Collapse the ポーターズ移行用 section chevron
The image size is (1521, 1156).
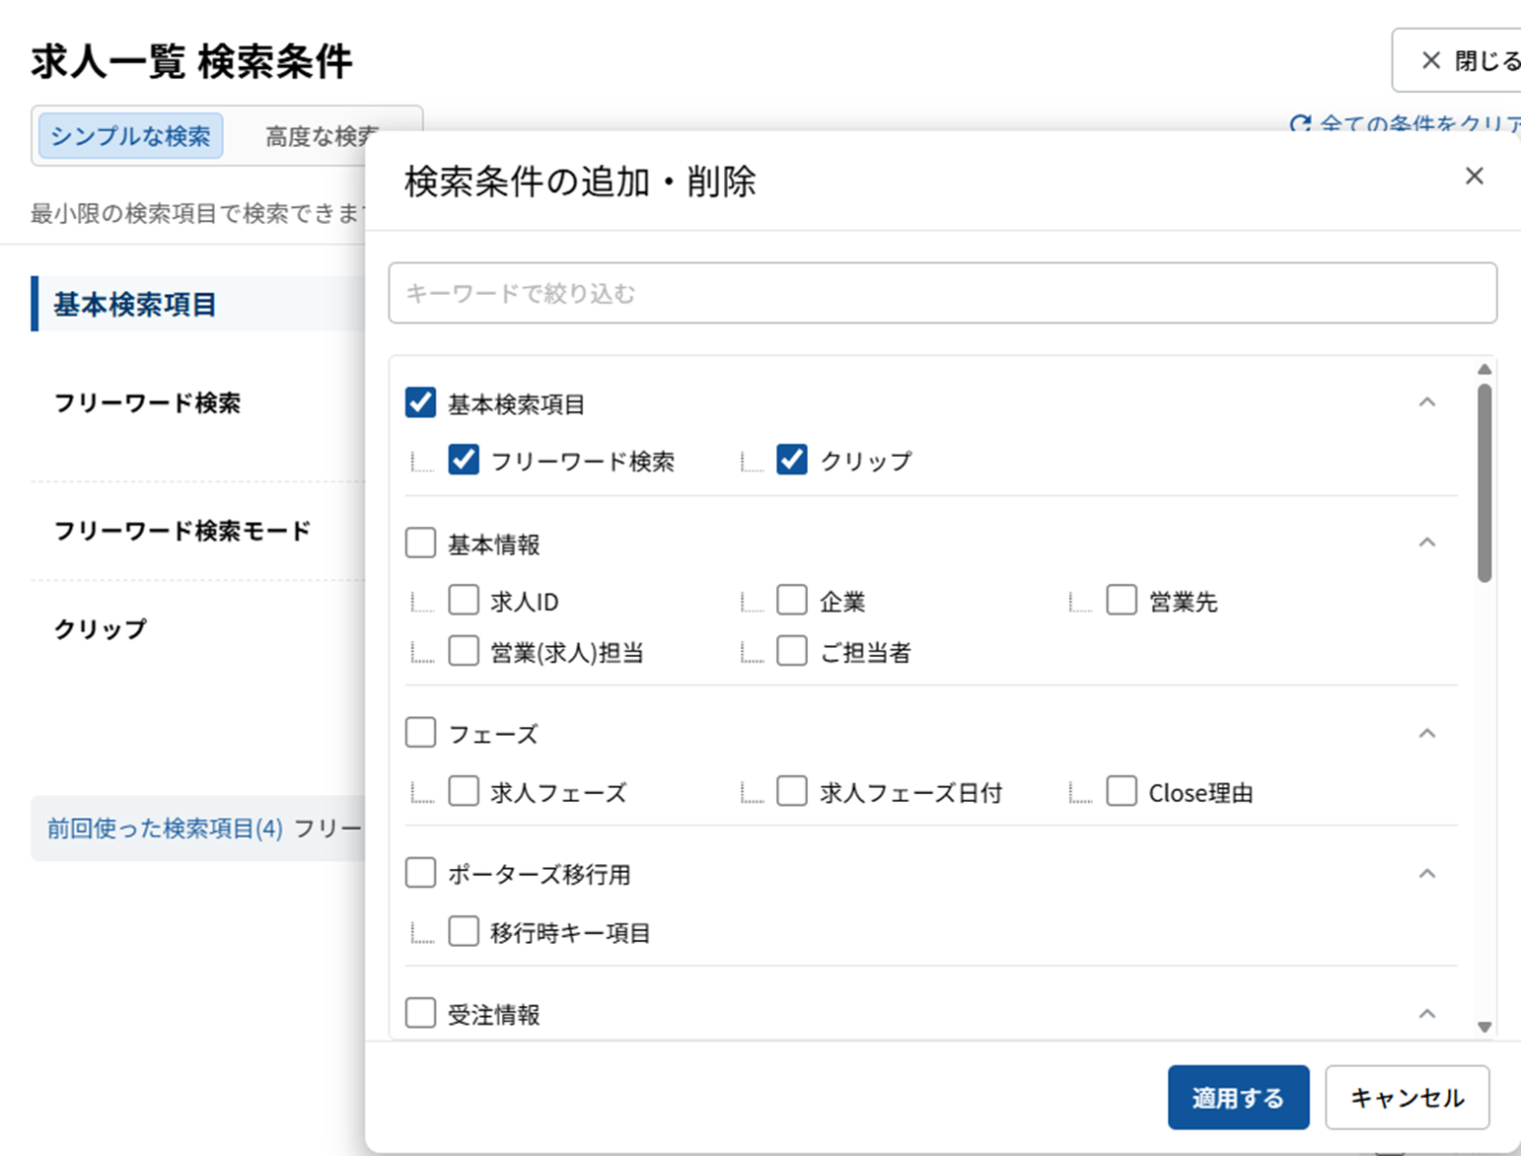click(1426, 874)
